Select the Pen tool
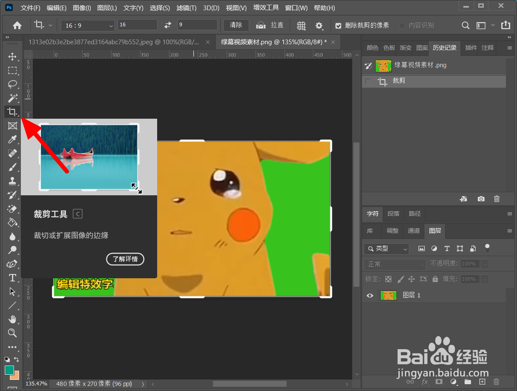517x391 pixels. click(12, 264)
